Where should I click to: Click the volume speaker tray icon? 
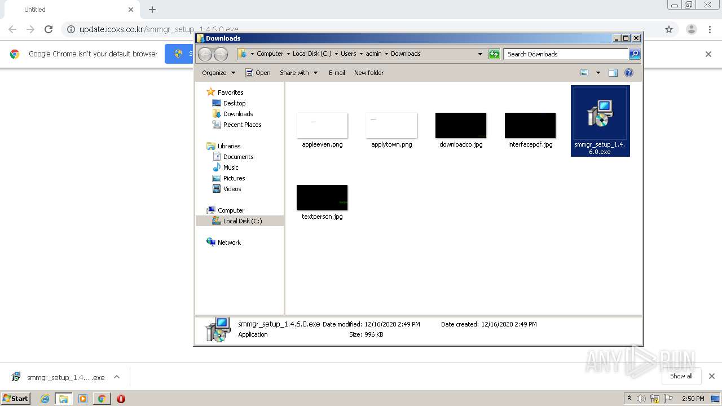(641, 399)
